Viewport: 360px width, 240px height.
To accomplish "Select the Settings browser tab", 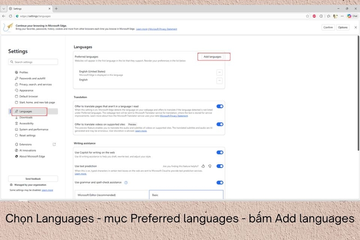I will [30, 9].
